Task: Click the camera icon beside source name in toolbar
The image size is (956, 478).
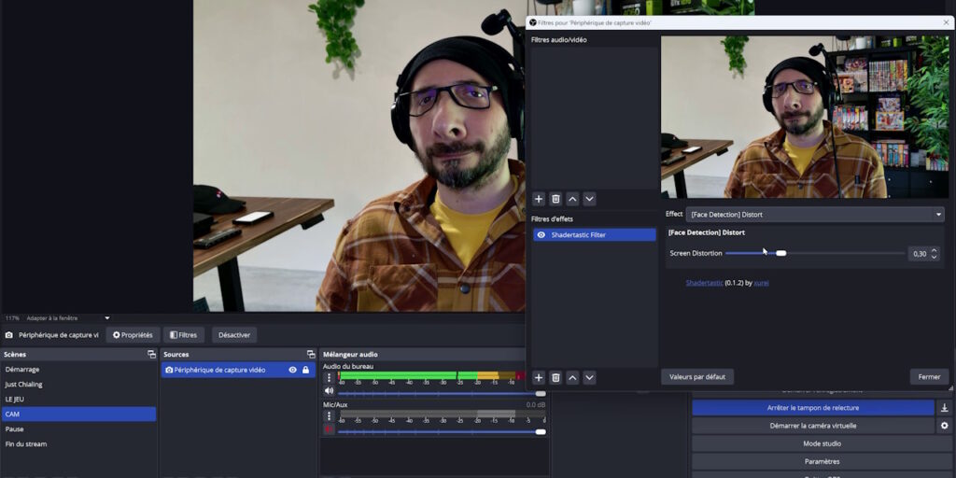Action: tap(8, 335)
